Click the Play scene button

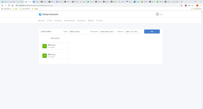152,32
